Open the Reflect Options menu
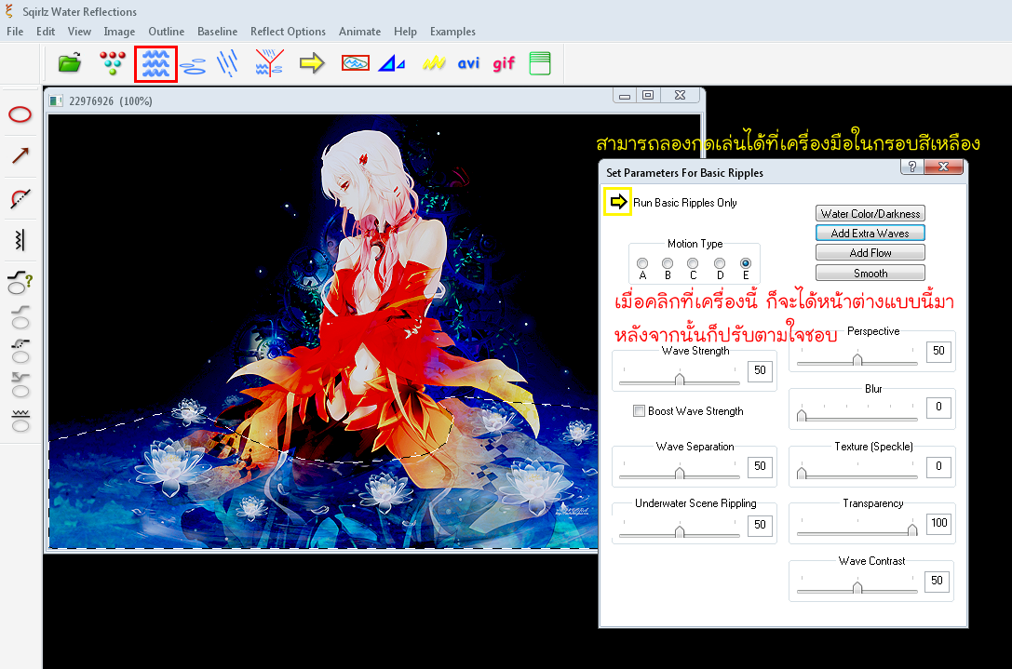Image resolution: width=1012 pixels, height=669 pixels. pos(288,32)
